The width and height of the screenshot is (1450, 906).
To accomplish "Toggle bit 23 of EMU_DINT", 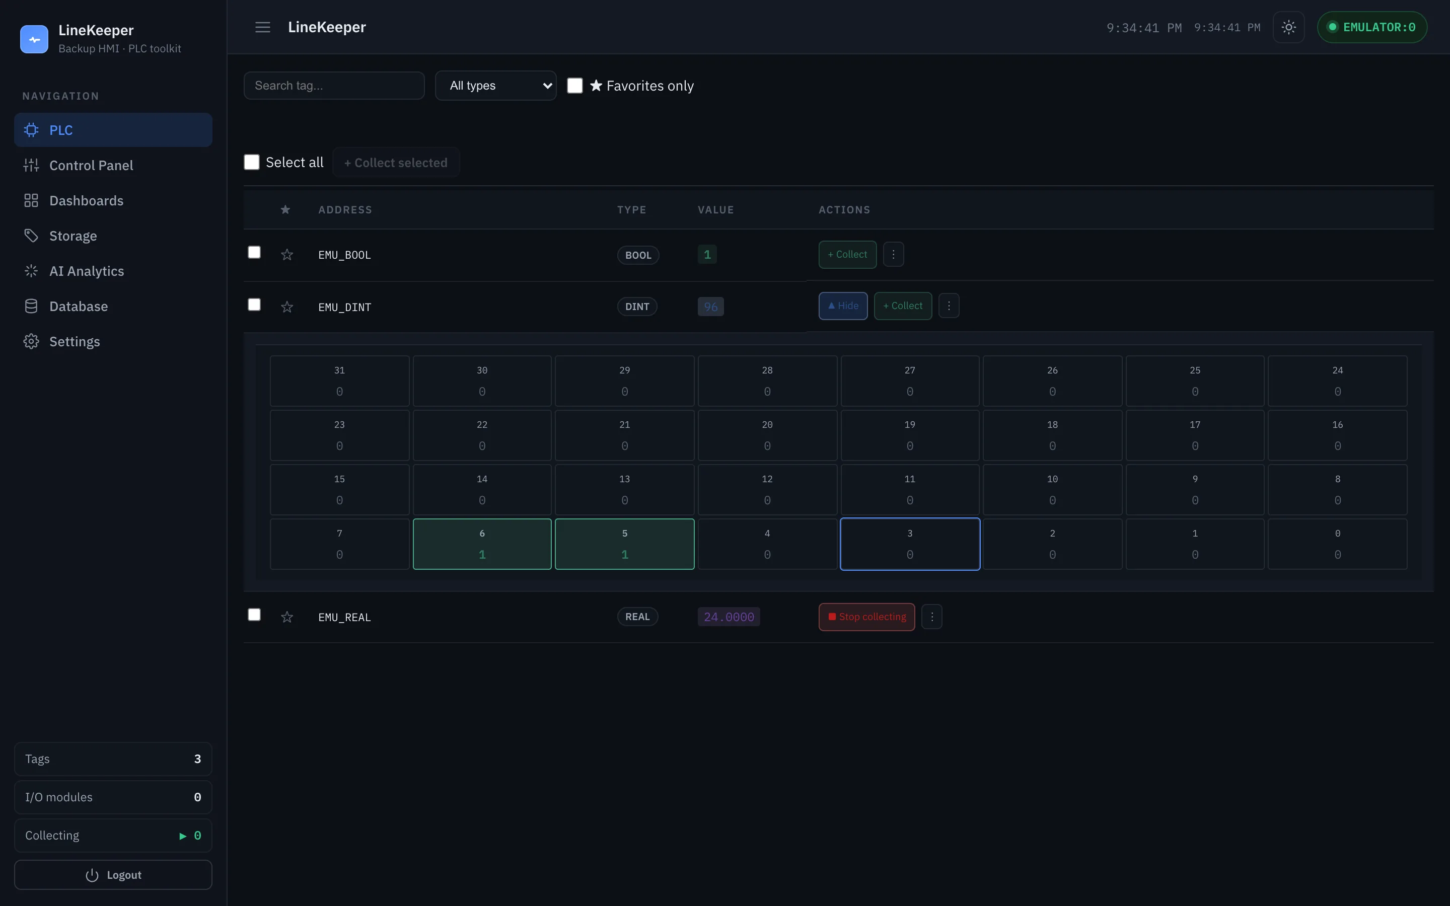I will (340, 435).
